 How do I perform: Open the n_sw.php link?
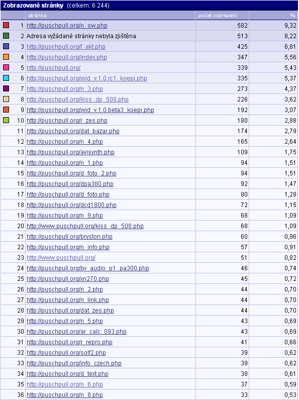click(67, 26)
